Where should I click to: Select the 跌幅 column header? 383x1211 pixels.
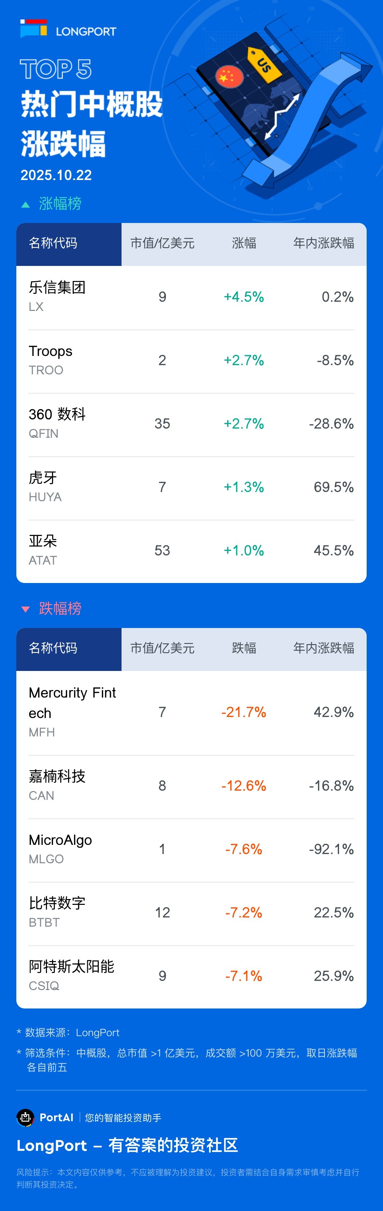(244, 648)
